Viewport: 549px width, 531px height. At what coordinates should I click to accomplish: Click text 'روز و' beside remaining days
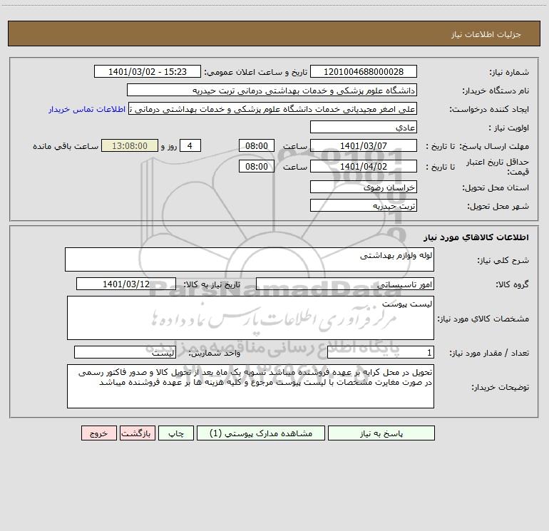pos(169,146)
